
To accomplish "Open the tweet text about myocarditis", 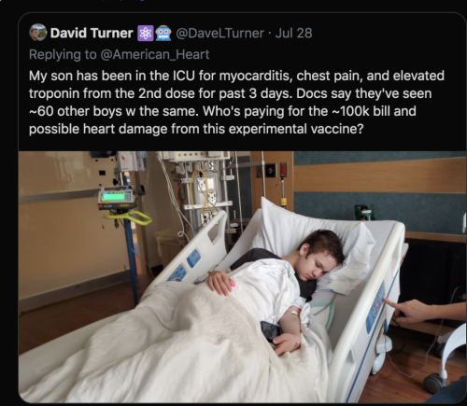I will 236,103.
